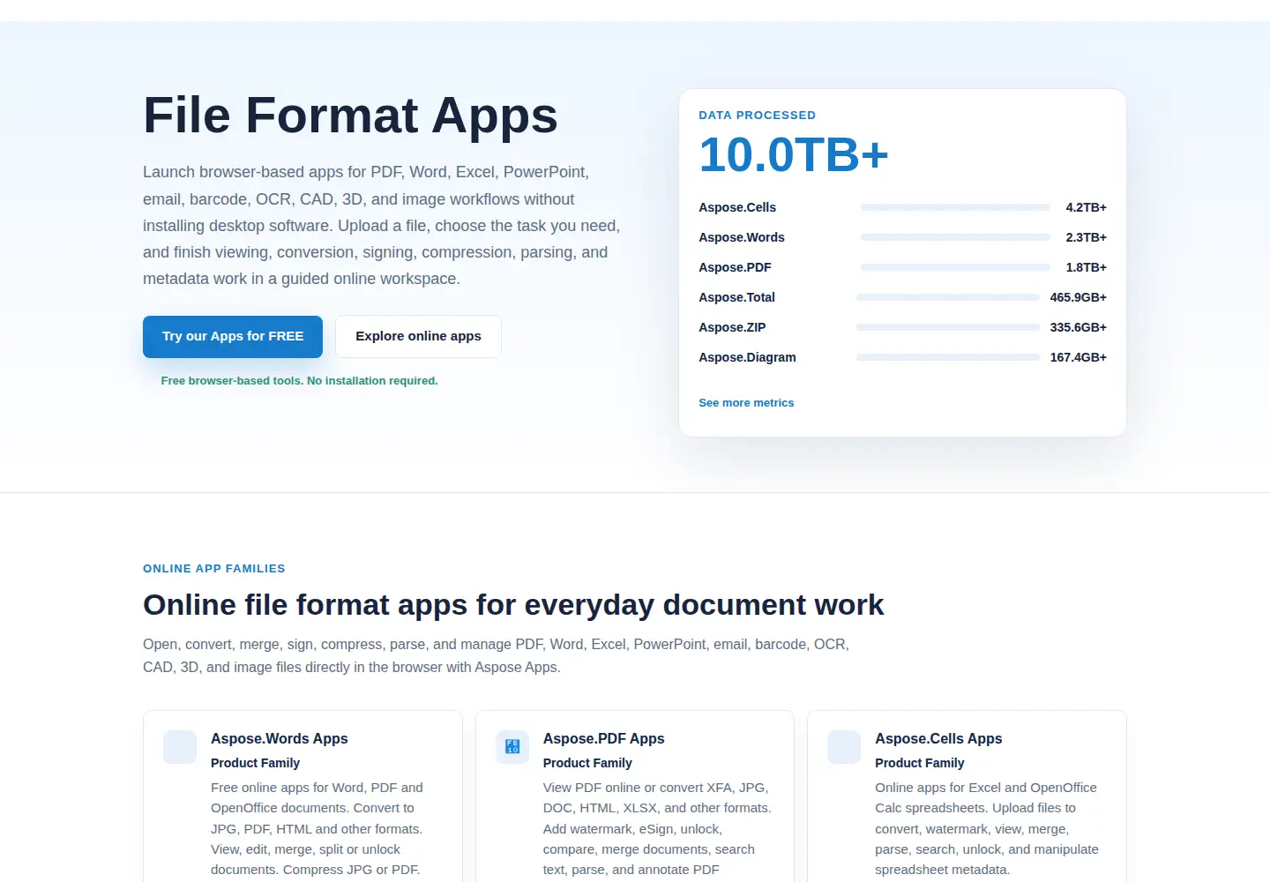Select the "Aspose.Total" metrics label
Viewport: 1270px width, 882px height.
[x=736, y=298]
